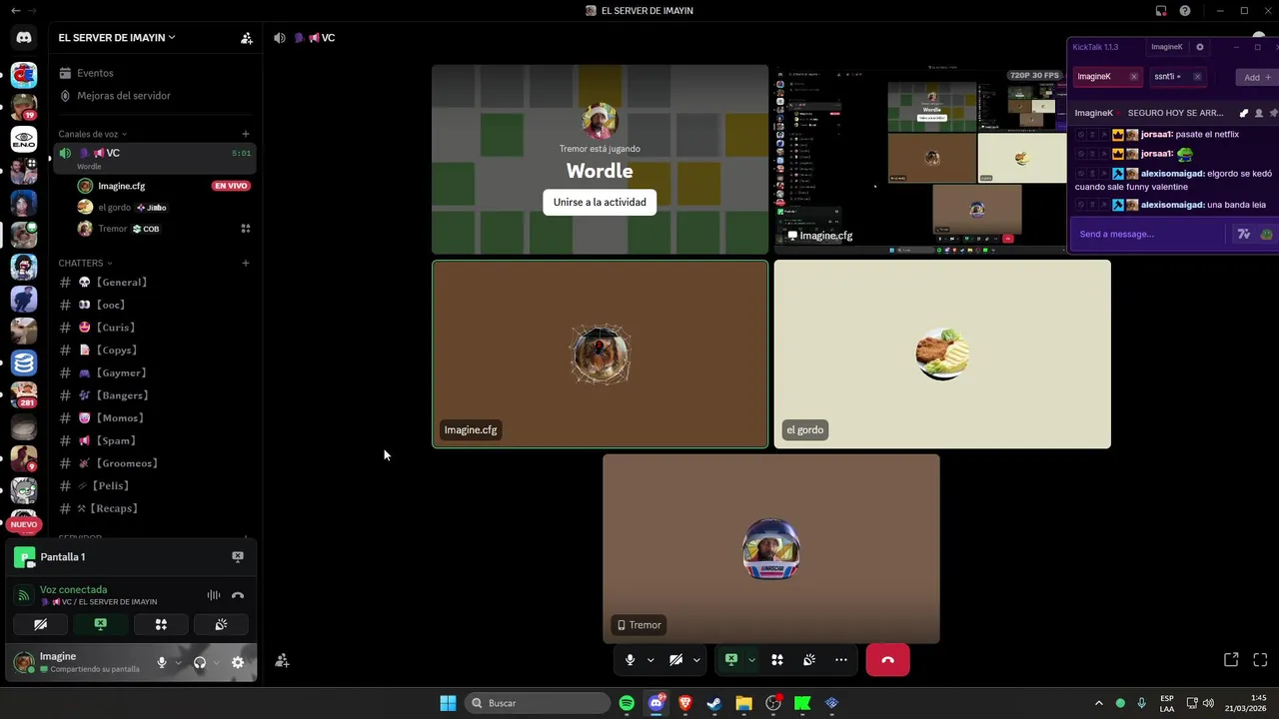
Task: Add channel to Canales de voz
Action: click(x=246, y=134)
